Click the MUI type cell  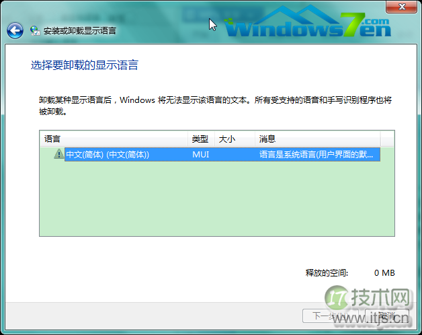pos(201,155)
